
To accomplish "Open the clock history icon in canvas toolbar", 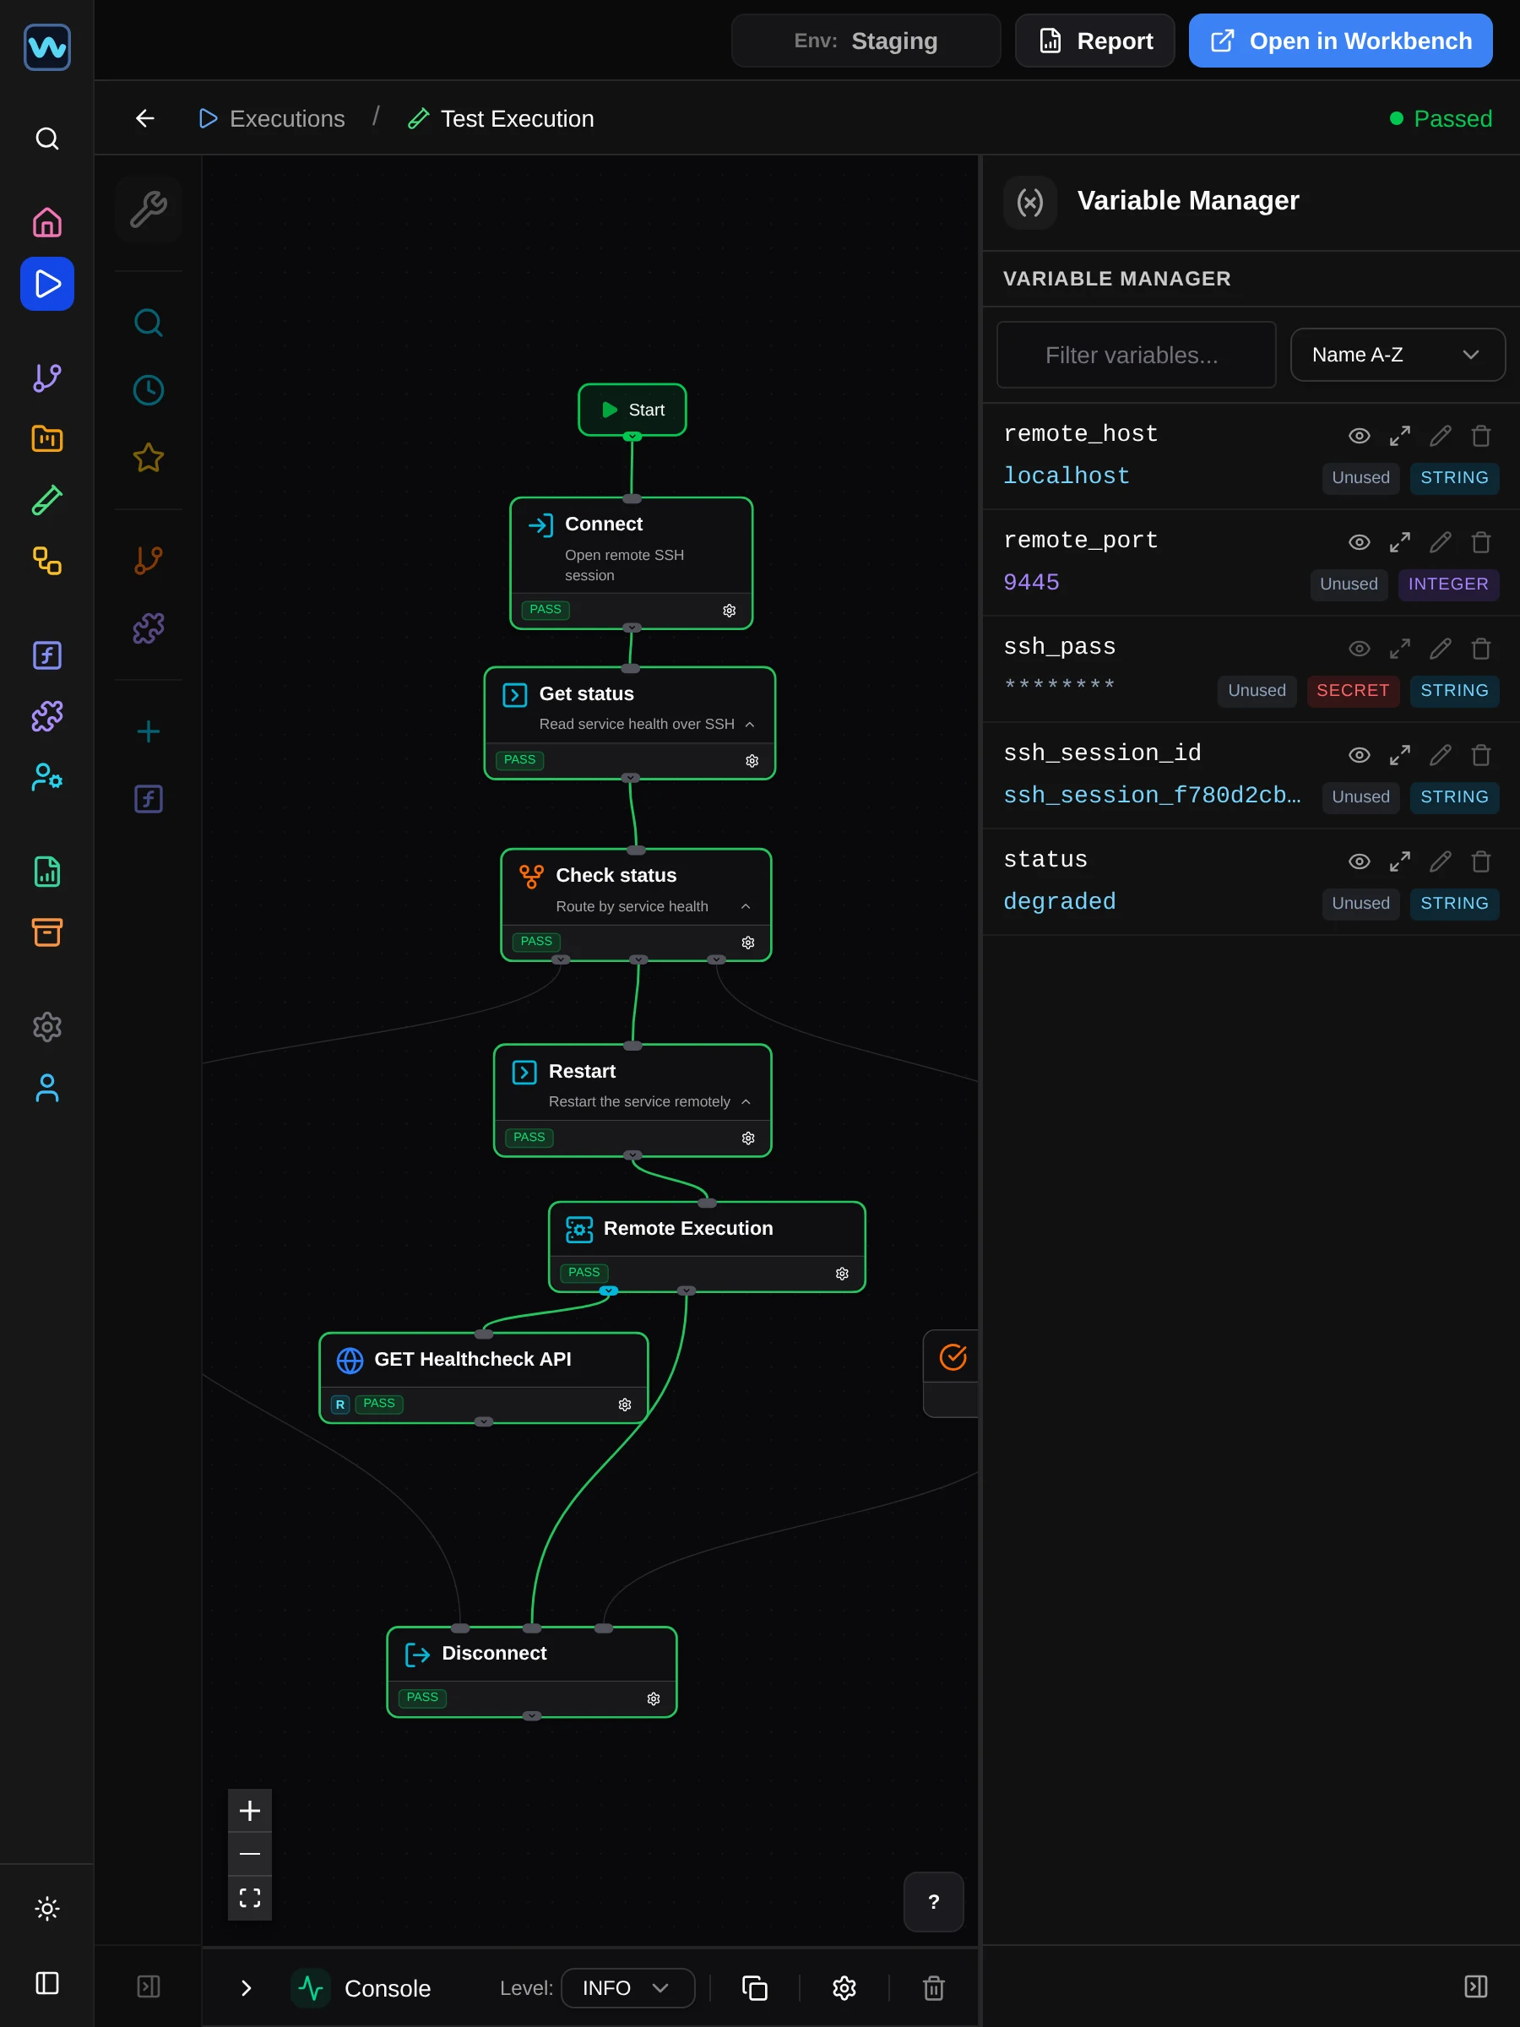I will tap(149, 390).
